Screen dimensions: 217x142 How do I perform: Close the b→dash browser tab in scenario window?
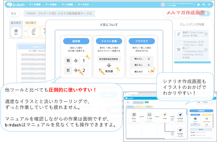point(137,93)
